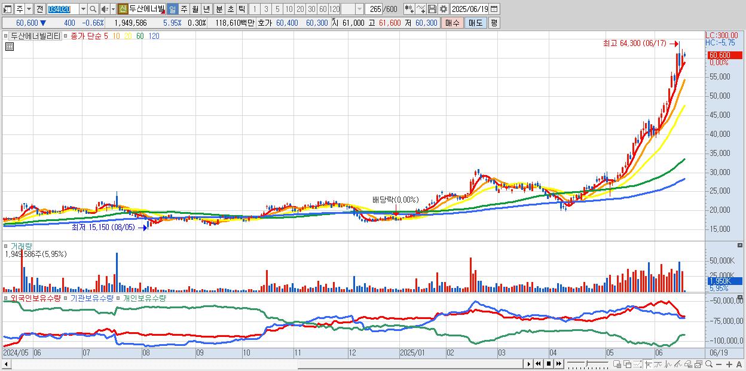Click the overlapping windows icon
Viewport: 746px width, 371px height.
(x=628, y=364)
